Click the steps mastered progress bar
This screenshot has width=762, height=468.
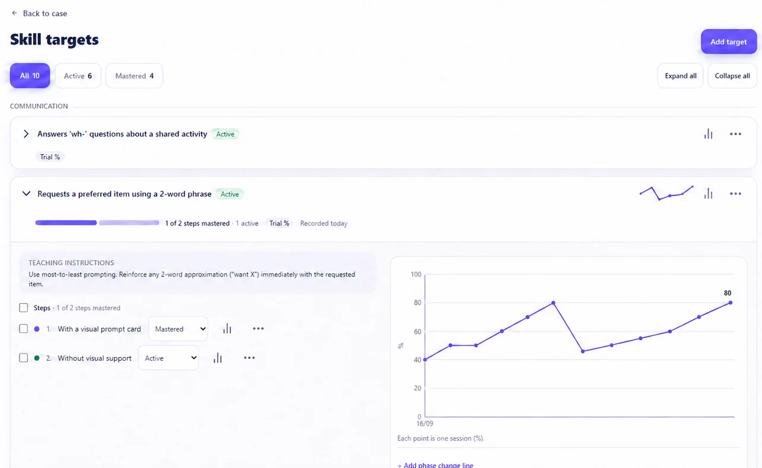97,223
